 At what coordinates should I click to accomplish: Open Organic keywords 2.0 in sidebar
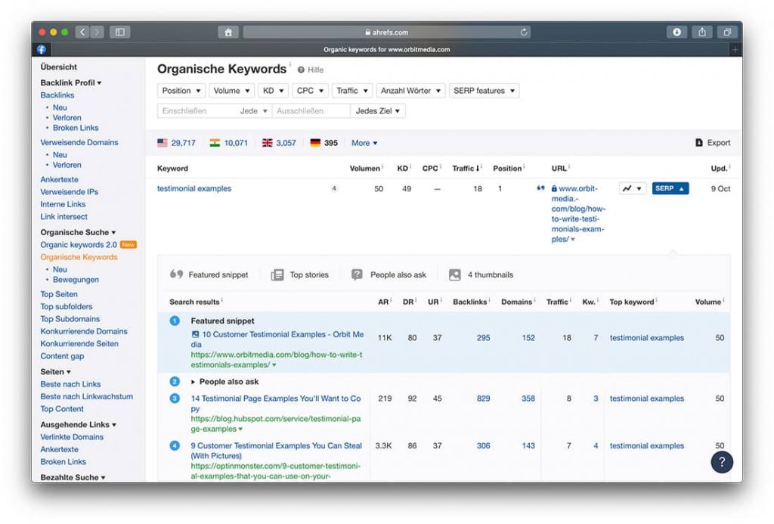pos(79,244)
